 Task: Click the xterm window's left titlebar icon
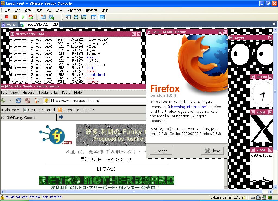pos(12,34)
